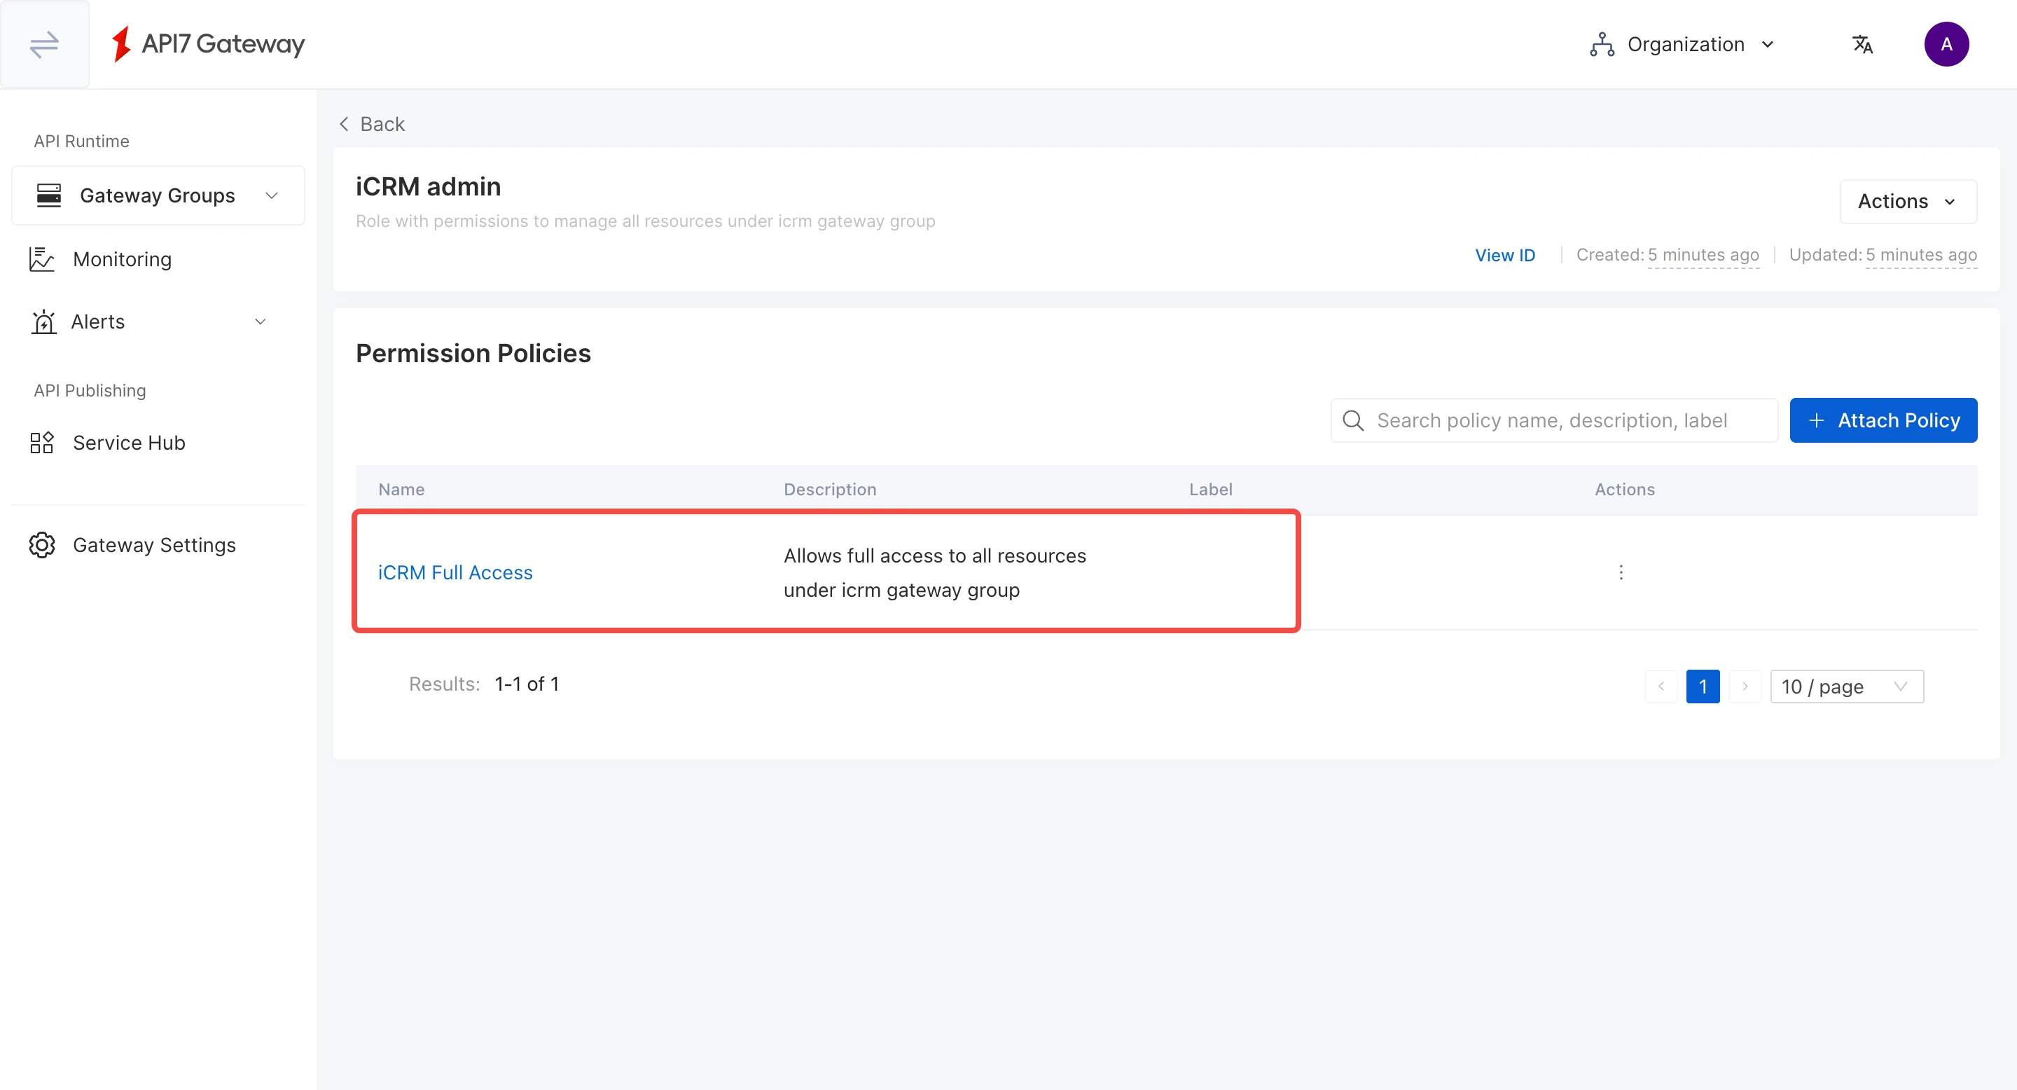Click the Permission Policies heading
The width and height of the screenshot is (2017, 1090).
(x=473, y=353)
